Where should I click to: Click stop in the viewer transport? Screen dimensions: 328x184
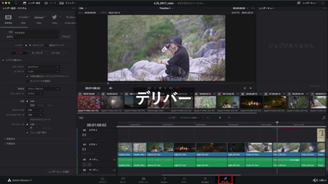click(x=160, y=88)
